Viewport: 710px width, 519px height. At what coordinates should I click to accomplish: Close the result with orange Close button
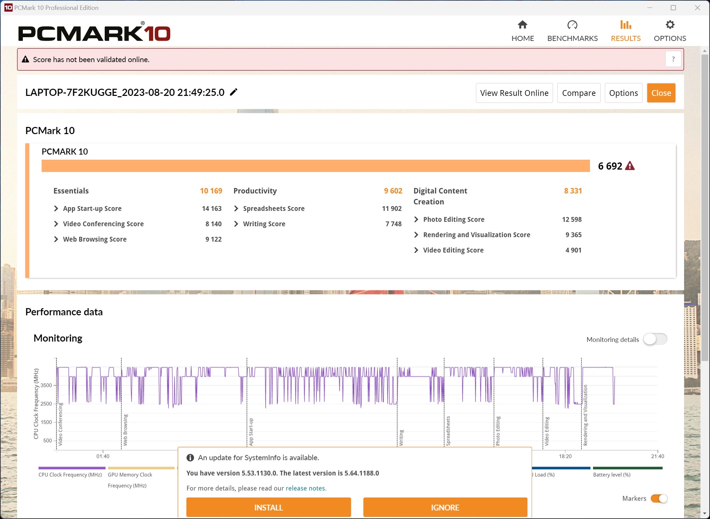point(661,93)
